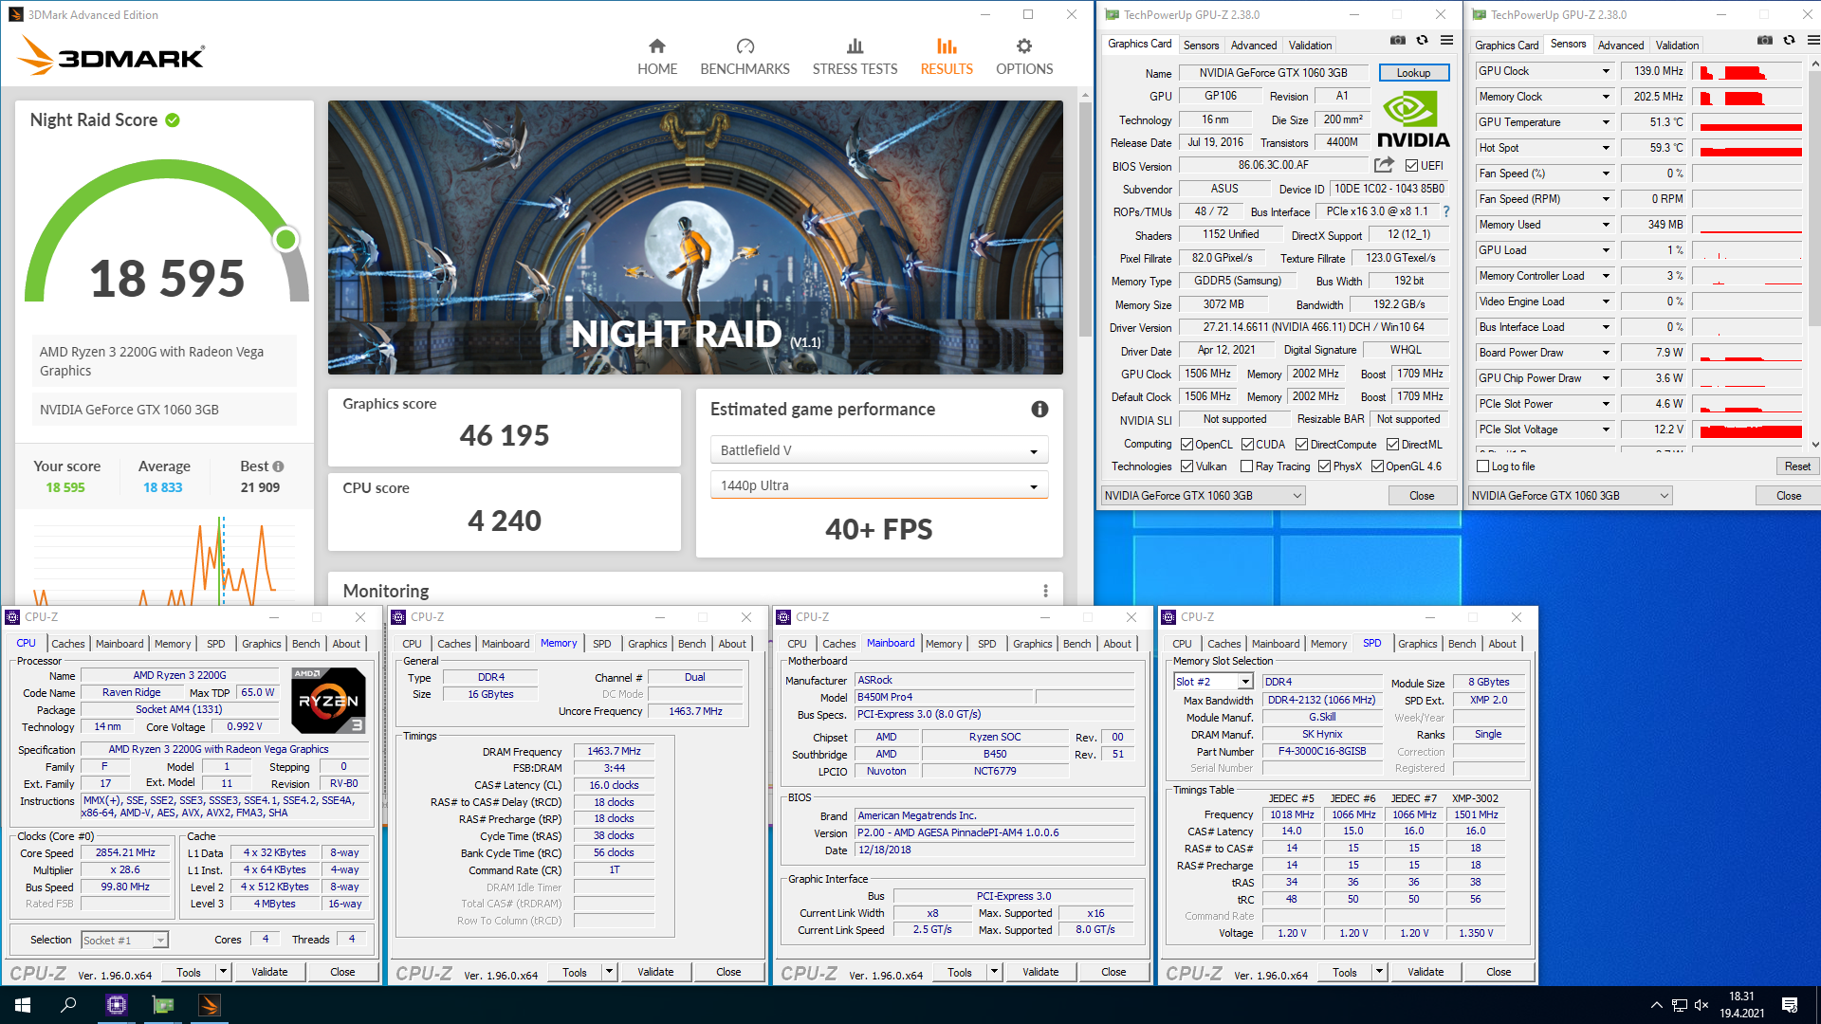Toggle PhysX checkbox
The width and height of the screenshot is (1821, 1024).
click(x=1324, y=466)
